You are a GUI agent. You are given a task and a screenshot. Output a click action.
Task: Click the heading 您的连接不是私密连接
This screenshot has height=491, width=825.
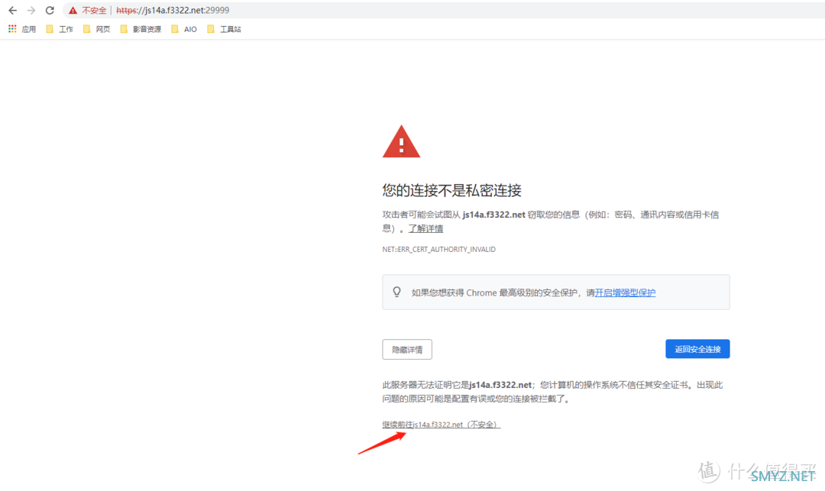pyautogui.click(x=452, y=190)
